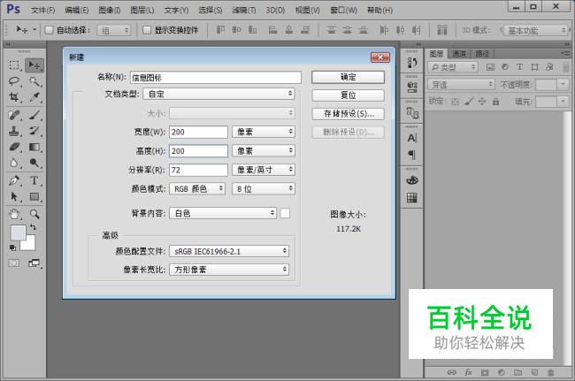
Task: Change screen mode icon in toolbox
Action: pos(34,263)
